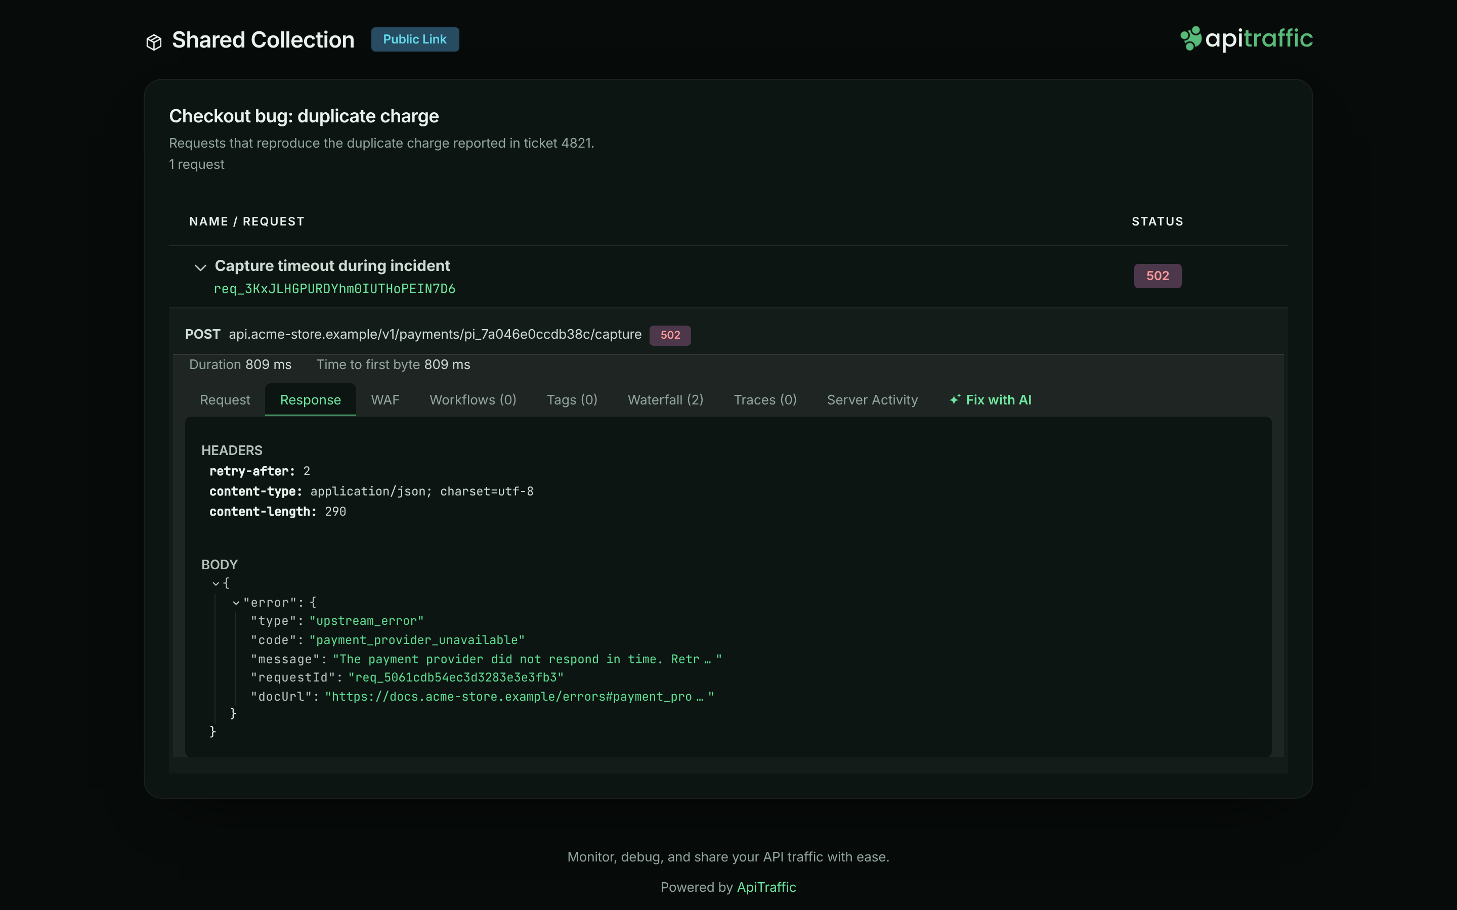
Task: Click the Shared Collection page title
Action: (x=263, y=40)
